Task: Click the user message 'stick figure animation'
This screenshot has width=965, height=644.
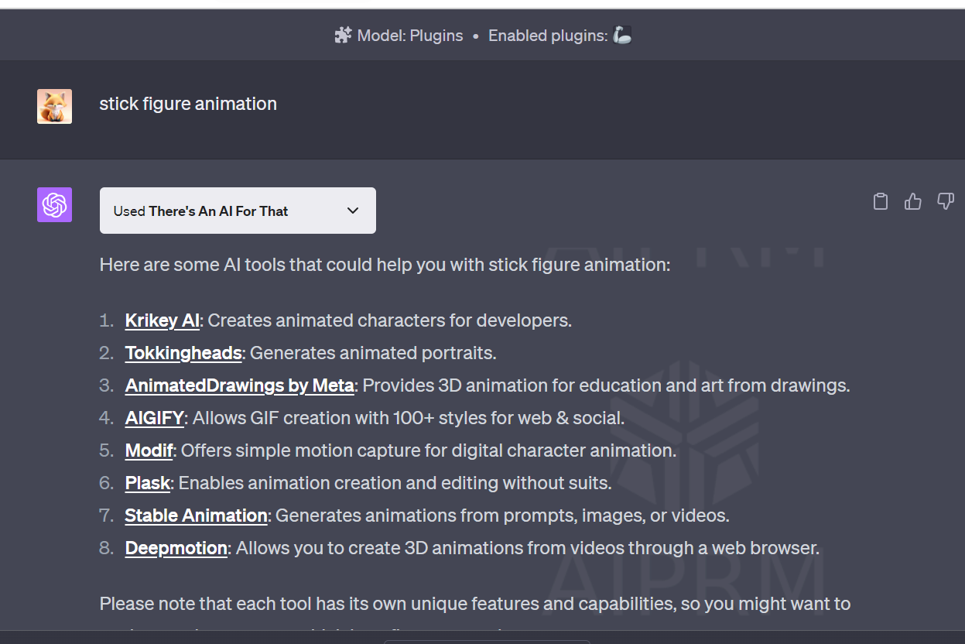Action: pyautogui.click(x=188, y=104)
